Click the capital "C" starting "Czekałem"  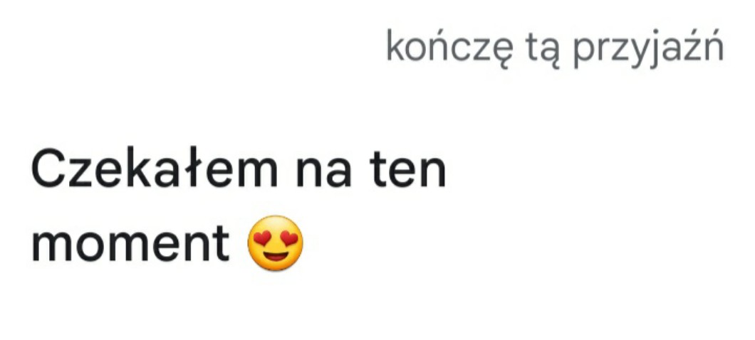pos(48,169)
